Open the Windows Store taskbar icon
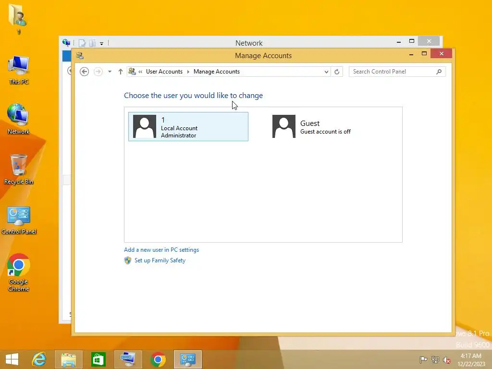The height and width of the screenshot is (369, 492). coord(98,359)
